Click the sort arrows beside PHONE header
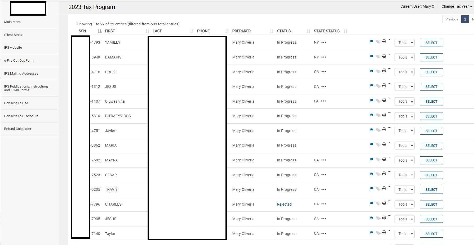The image size is (474, 245). click(227, 31)
